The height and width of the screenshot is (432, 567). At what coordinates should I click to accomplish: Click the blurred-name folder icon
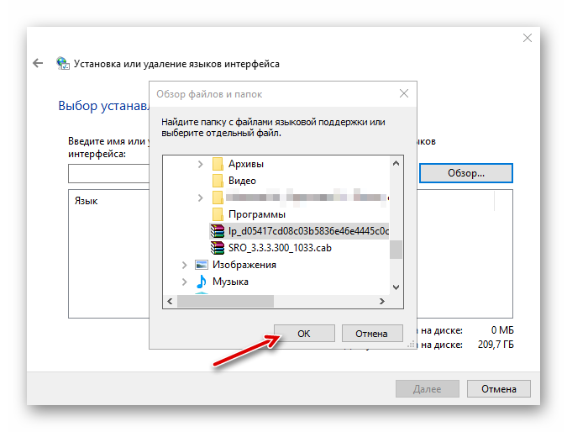(218, 198)
